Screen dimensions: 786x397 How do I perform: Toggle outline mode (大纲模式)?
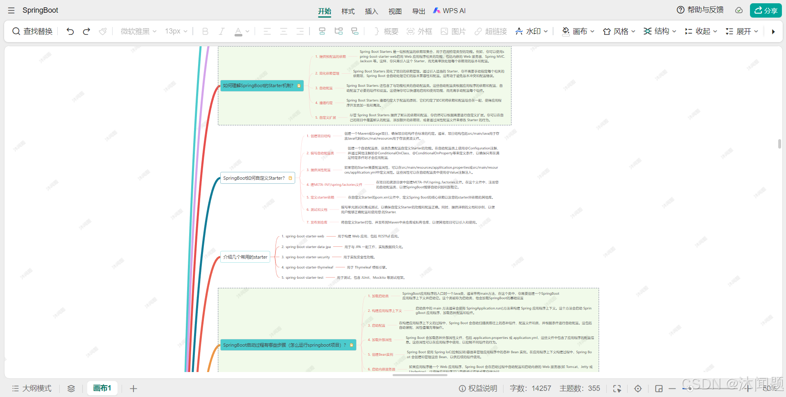32,388
